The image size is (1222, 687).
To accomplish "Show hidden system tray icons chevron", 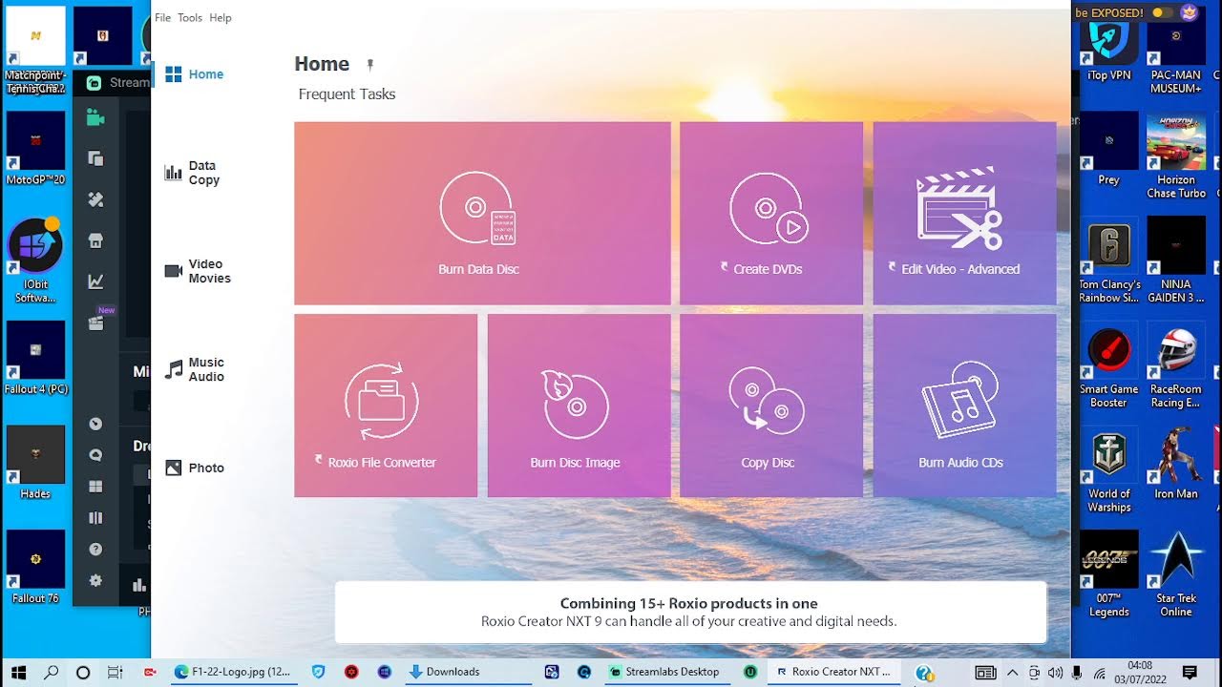I will [x=1012, y=672].
